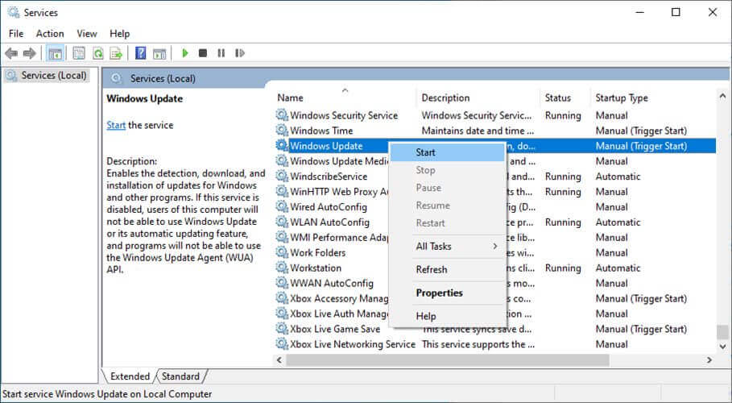Expand the All Tasks submenu
The width and height of the screenshot is (732, 403).
447,246
